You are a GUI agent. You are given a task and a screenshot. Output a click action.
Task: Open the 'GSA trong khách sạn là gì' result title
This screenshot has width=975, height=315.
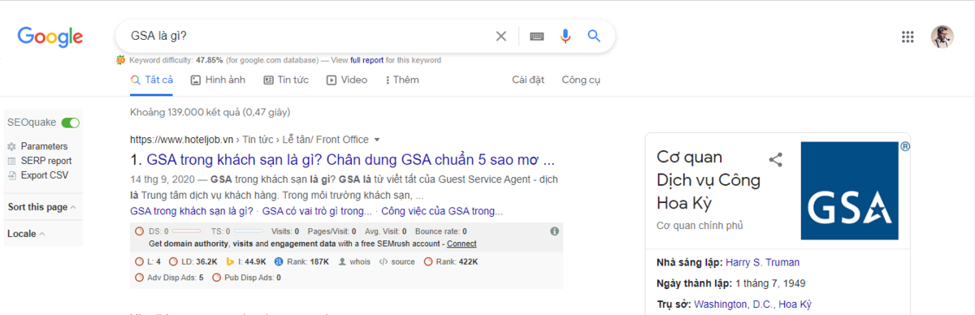(x=342, y=159)
